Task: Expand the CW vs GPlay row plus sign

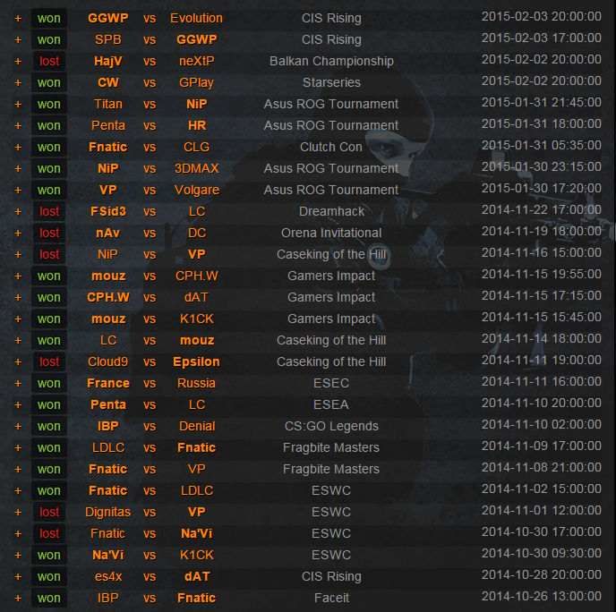Action: tap(18, 83)
